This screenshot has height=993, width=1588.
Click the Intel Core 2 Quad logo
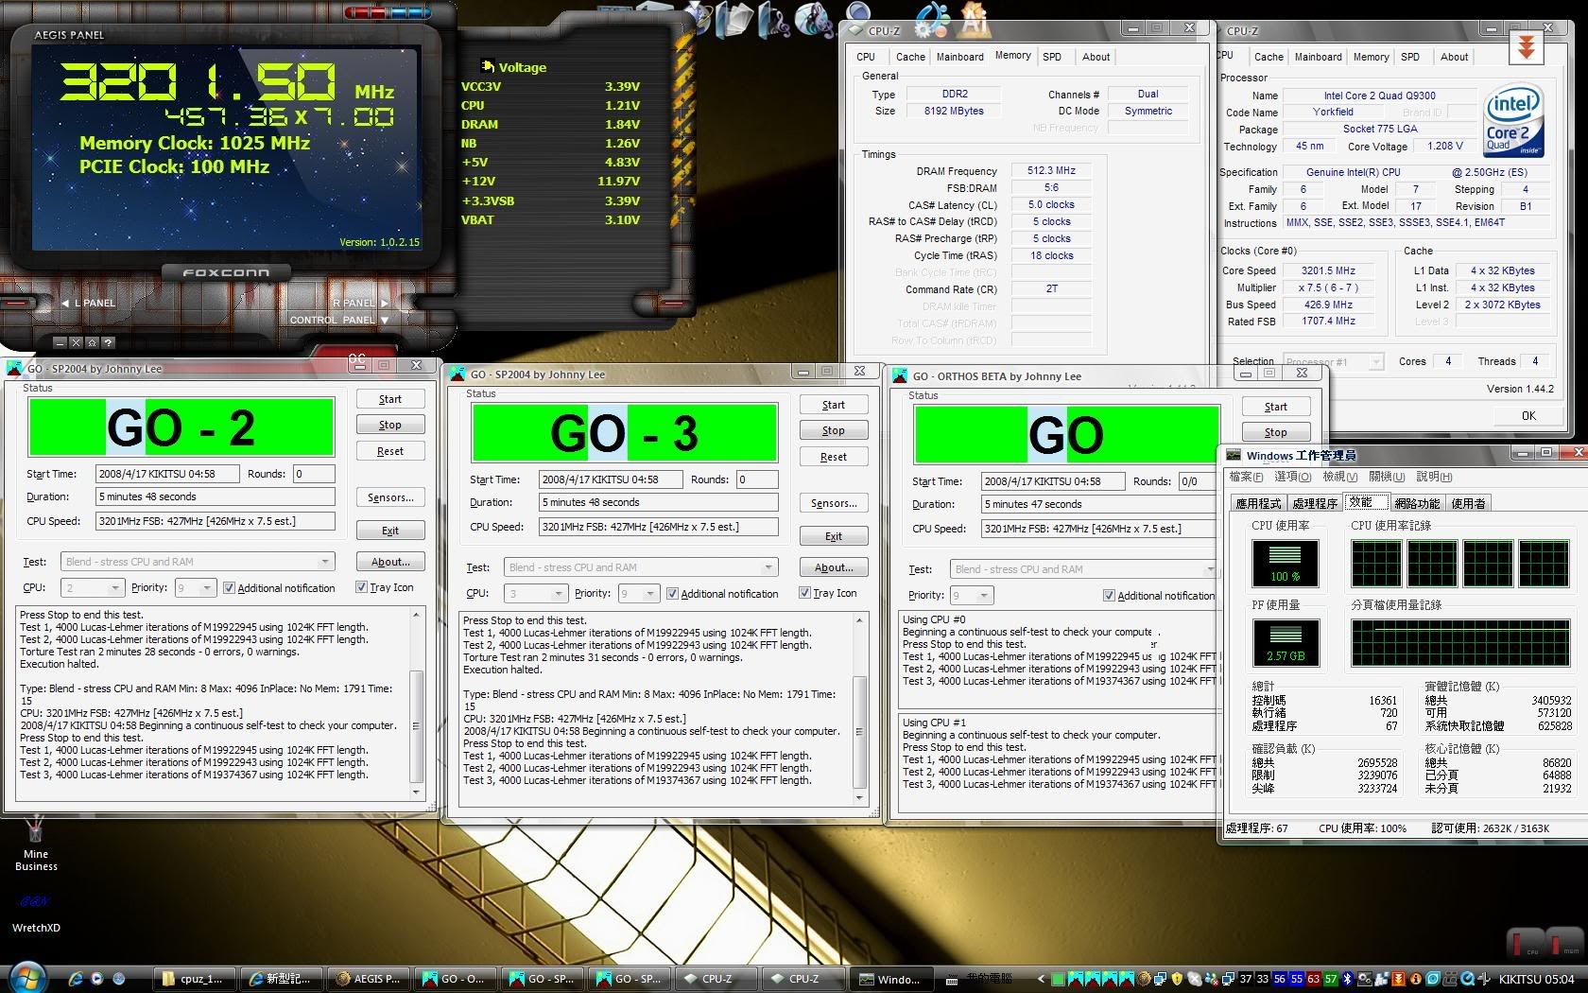pos(1513,120)
